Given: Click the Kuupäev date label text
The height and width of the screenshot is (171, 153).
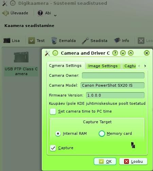Looking at the screenshot, I should 97,103.
